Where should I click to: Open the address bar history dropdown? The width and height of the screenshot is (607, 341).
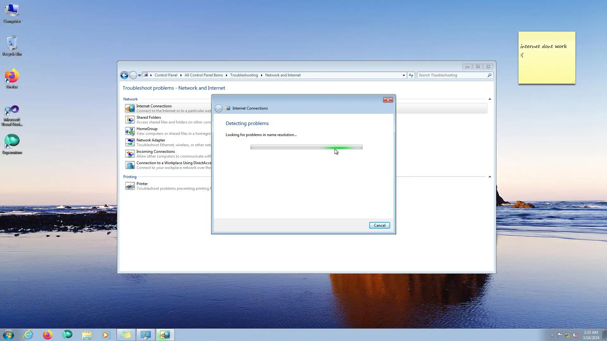click(x=404, y=75)
